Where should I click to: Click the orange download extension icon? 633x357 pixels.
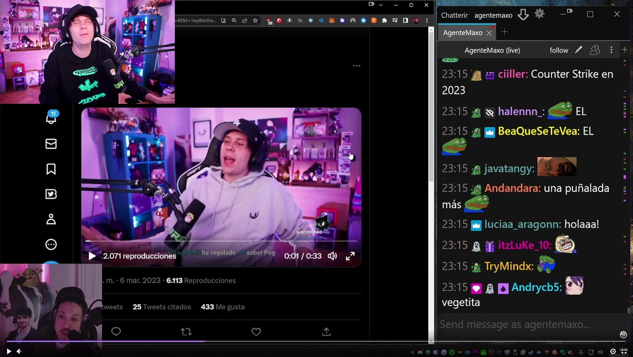tap(374, 20)
